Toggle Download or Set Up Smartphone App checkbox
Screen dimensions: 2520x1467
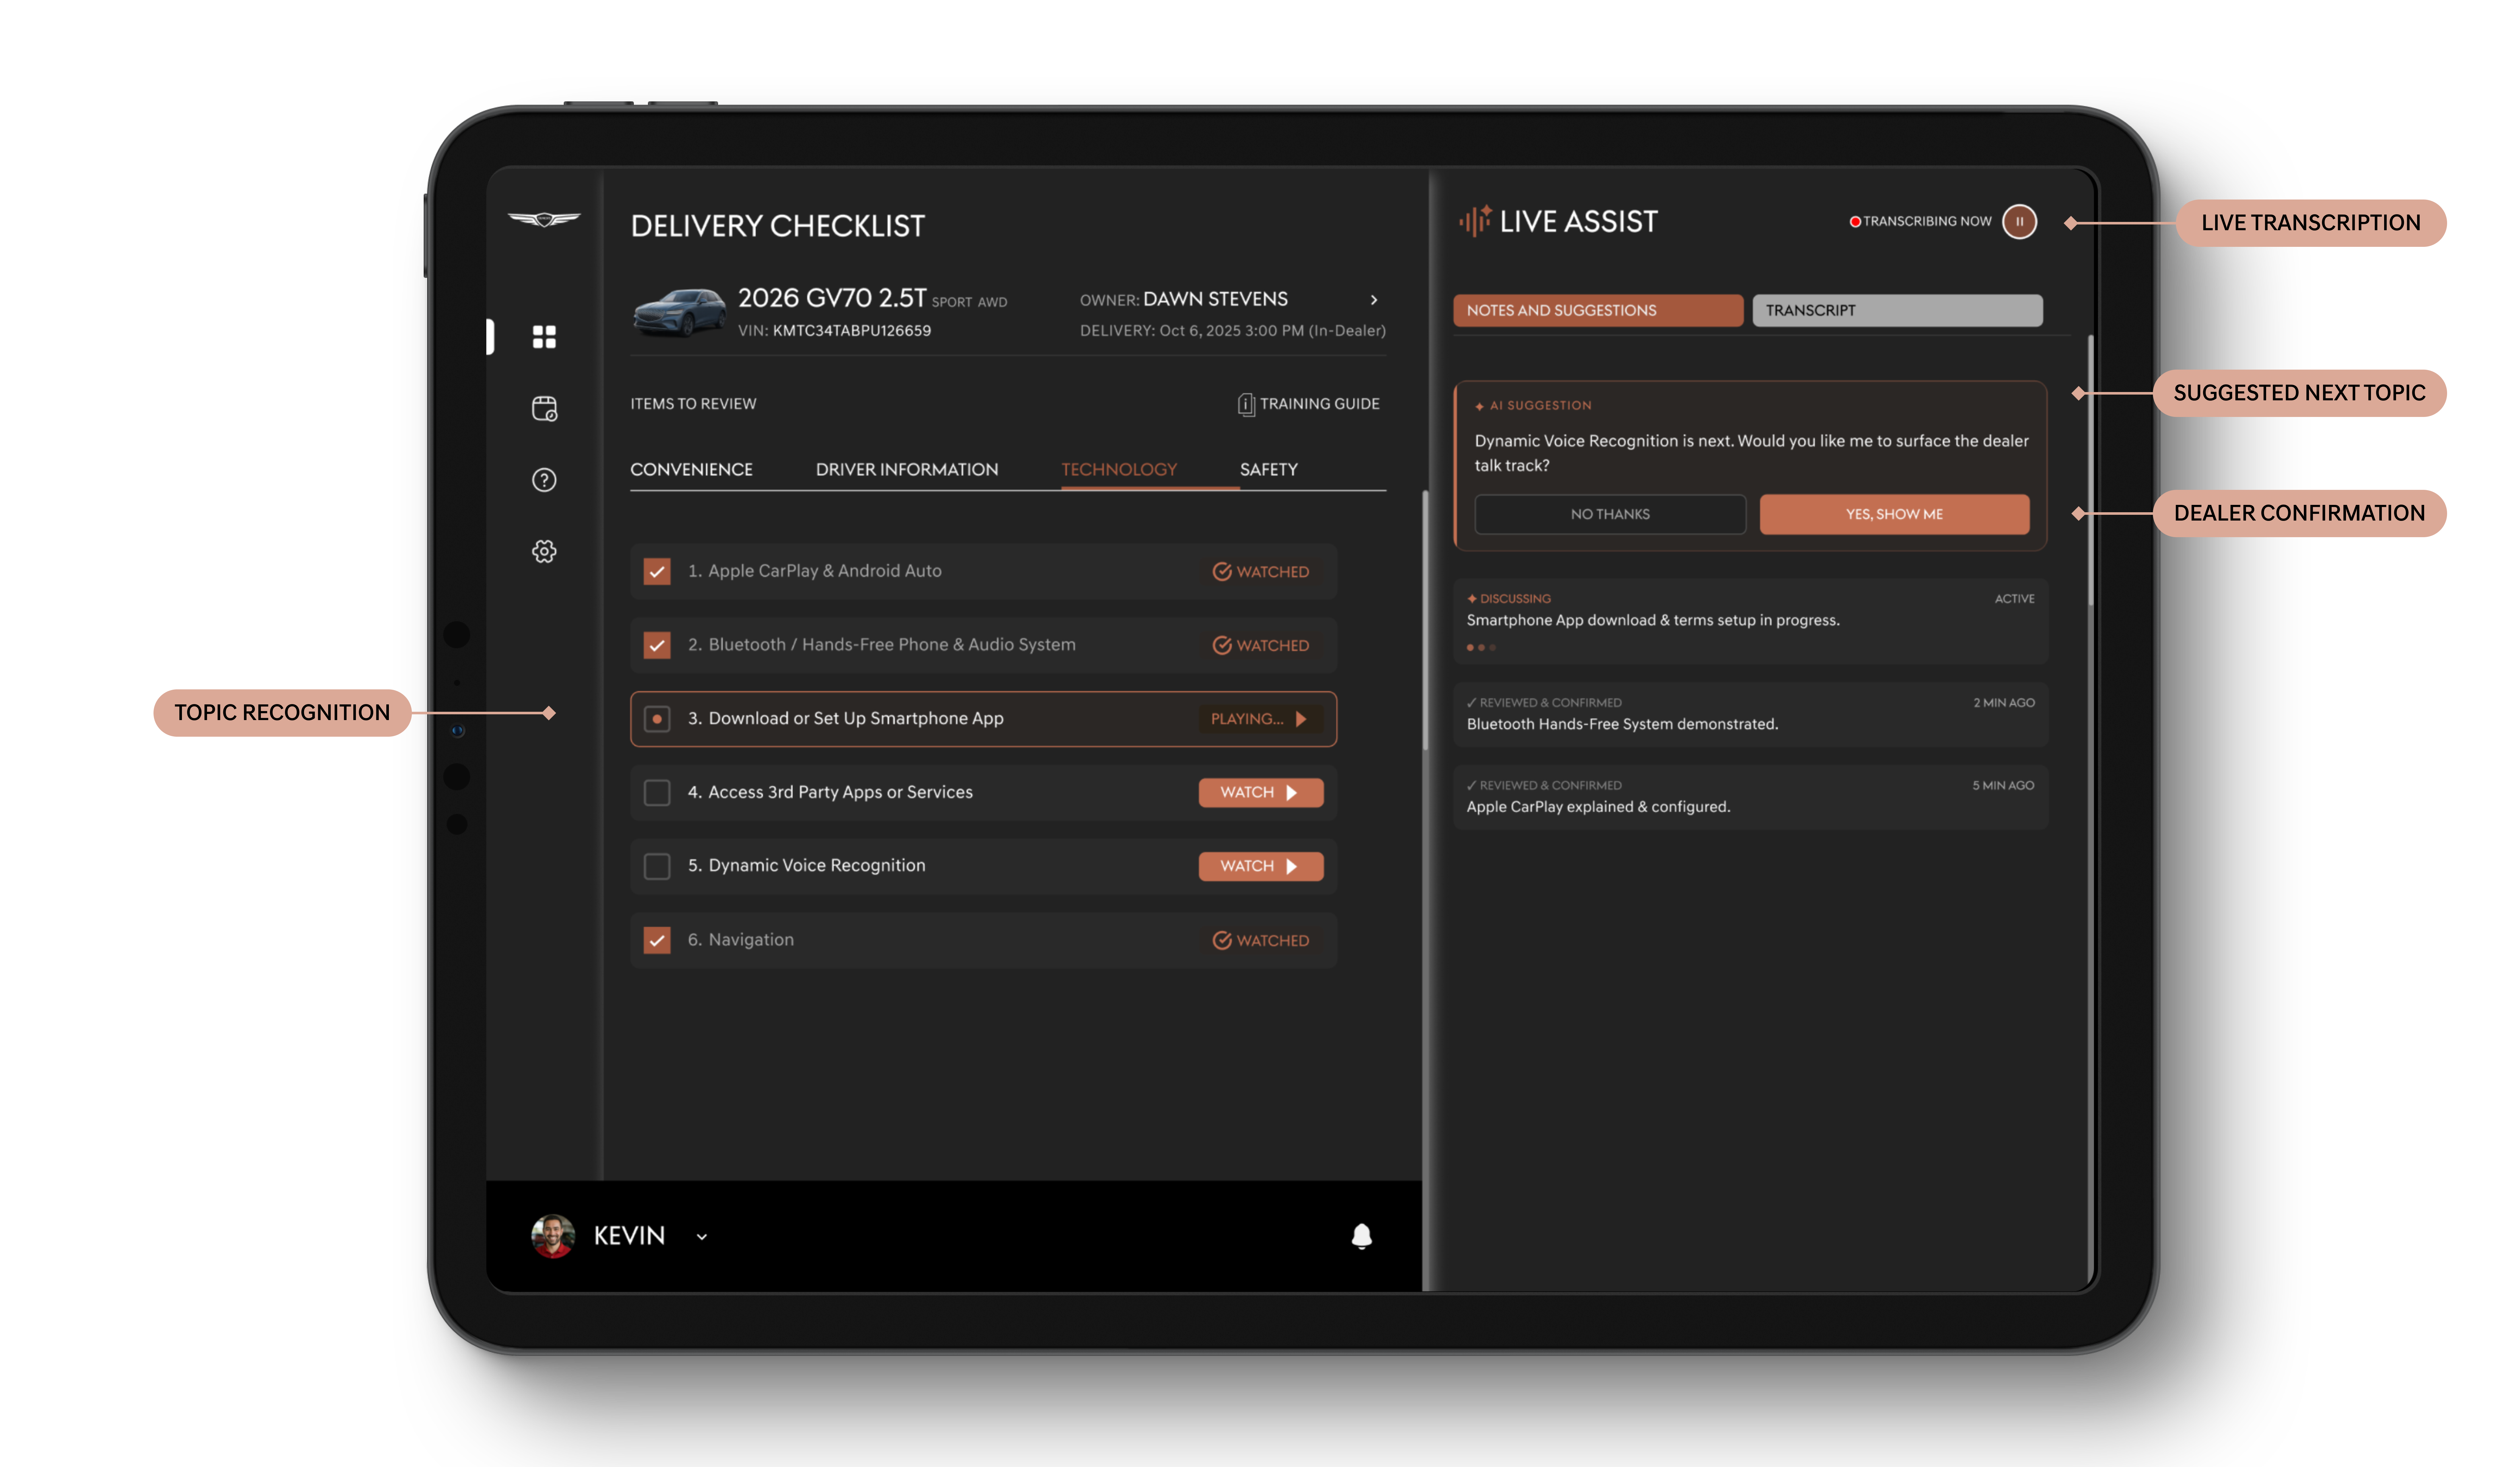pyautogui.click(x=657, y=719)
